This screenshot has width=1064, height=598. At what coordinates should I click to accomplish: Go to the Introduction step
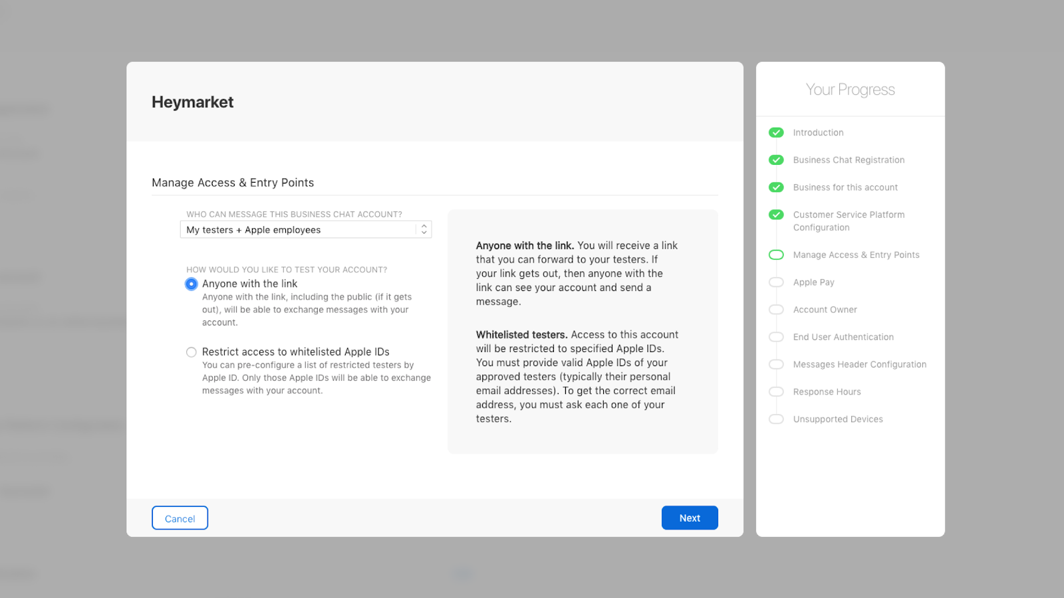[818, 133]
